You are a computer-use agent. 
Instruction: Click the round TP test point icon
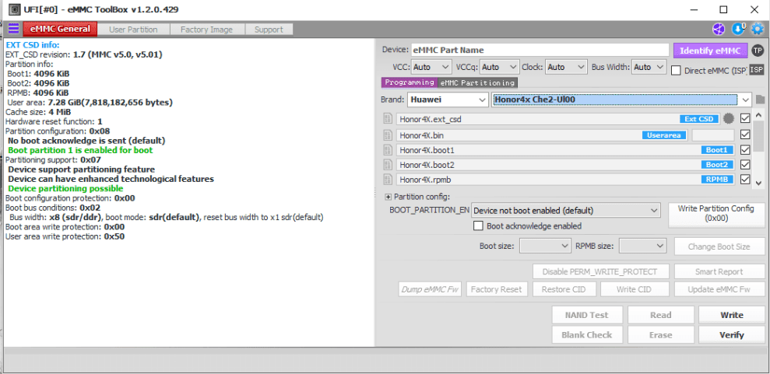pos(758,50)
